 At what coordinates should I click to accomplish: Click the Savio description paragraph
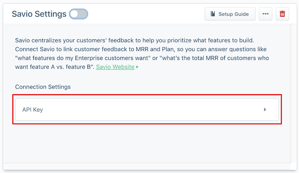[x=142, y=54]
